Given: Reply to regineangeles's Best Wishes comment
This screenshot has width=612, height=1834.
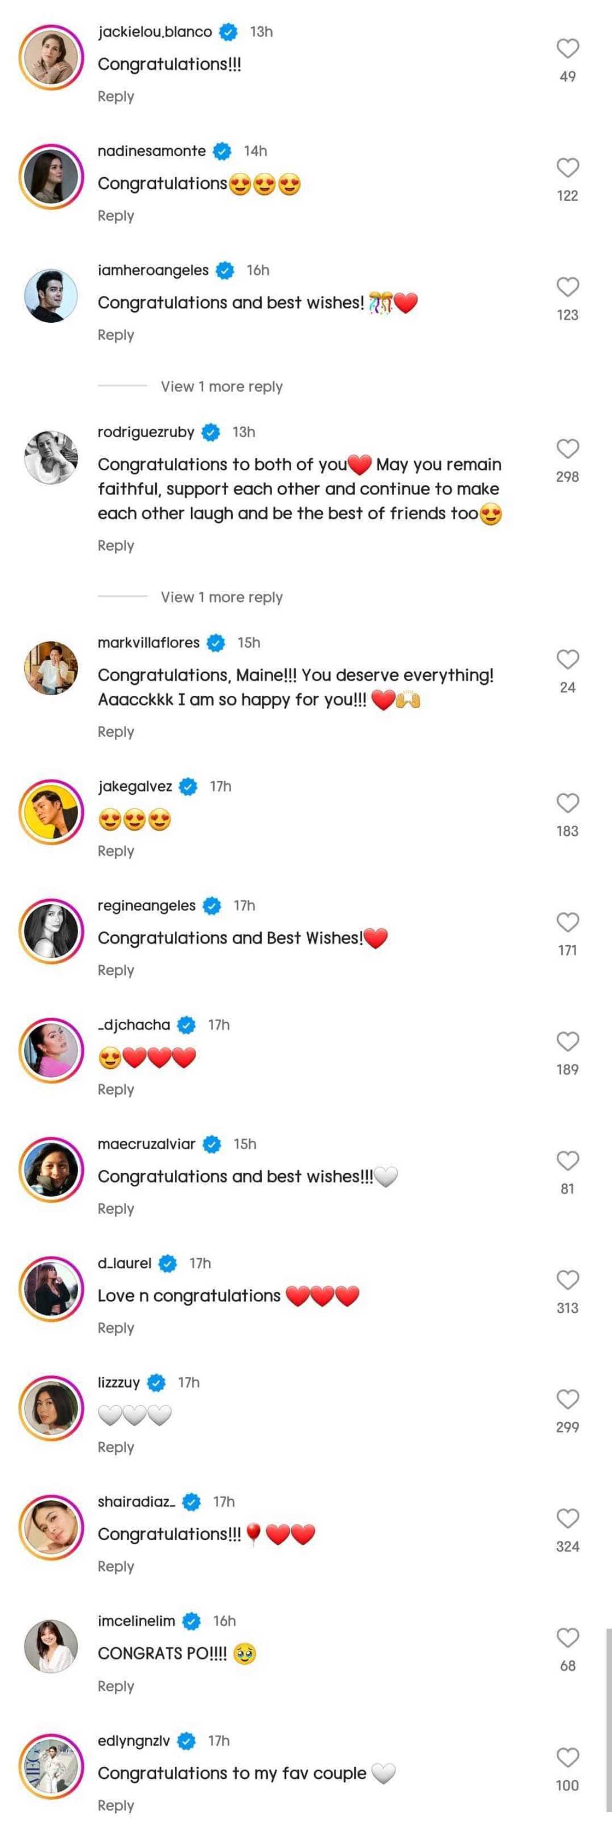Looking at the screenshot, I should pos(116,970).
